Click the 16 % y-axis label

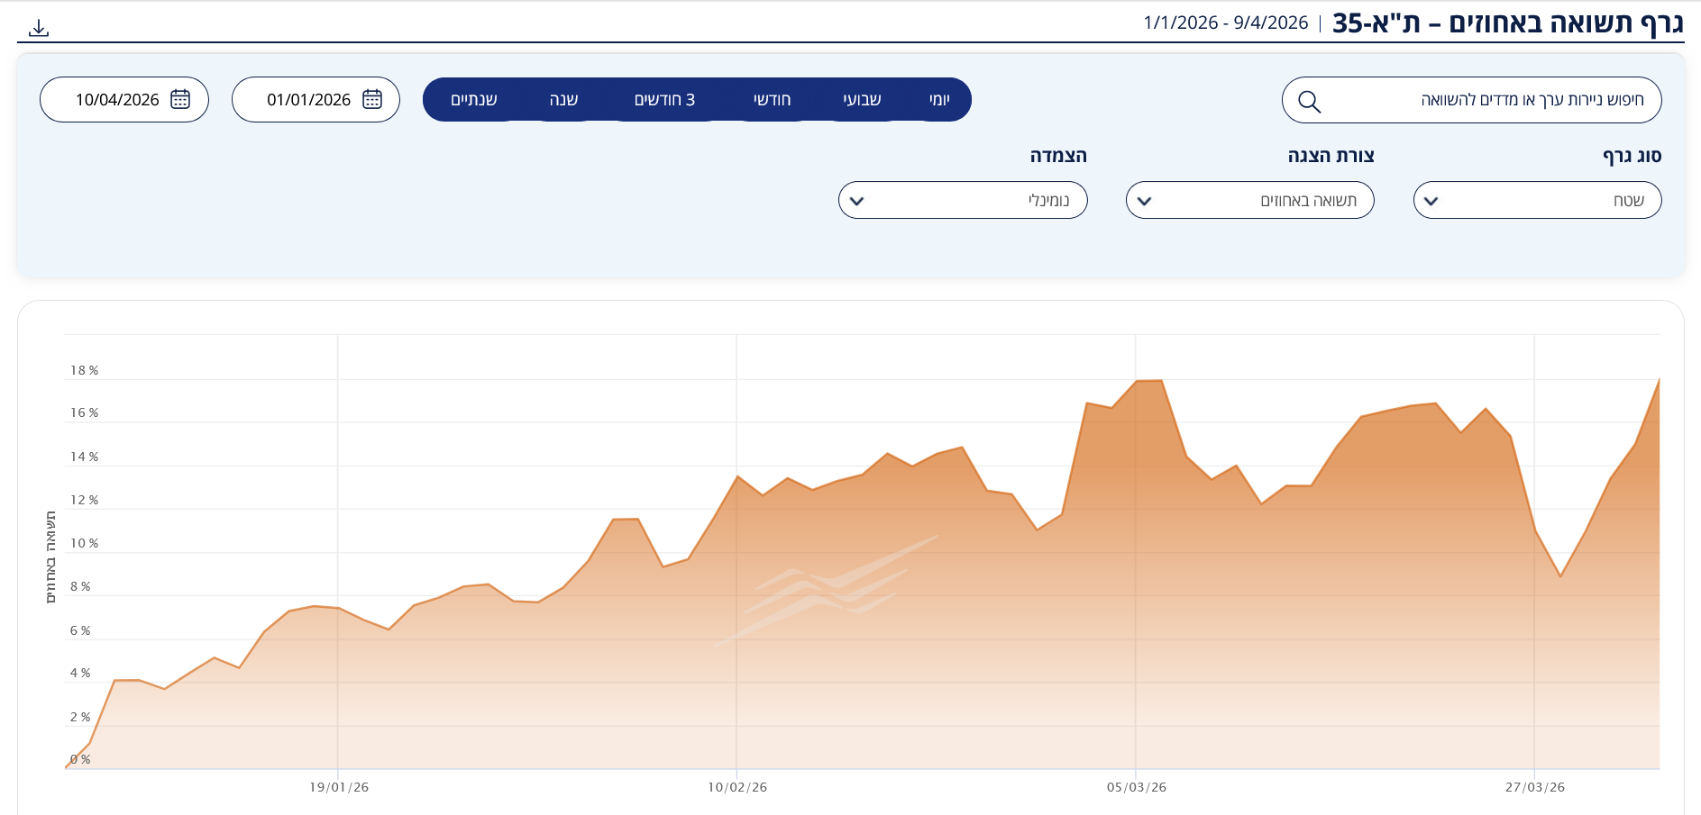point(85,412)
